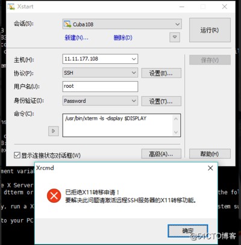
Task: Open the 身份验证 Password dropdown
Action: [134, 101]
